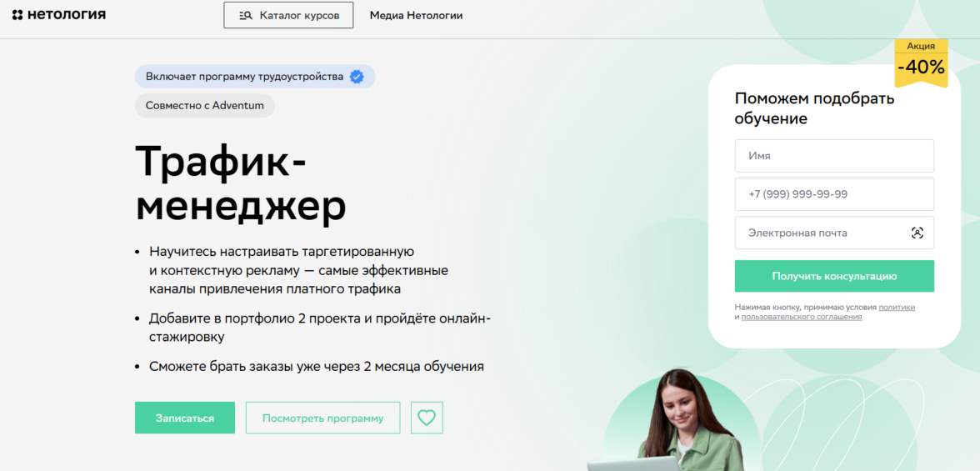Focus the phone number field
The height and width of the screenshot is (471, 980).
coord(834,194)
